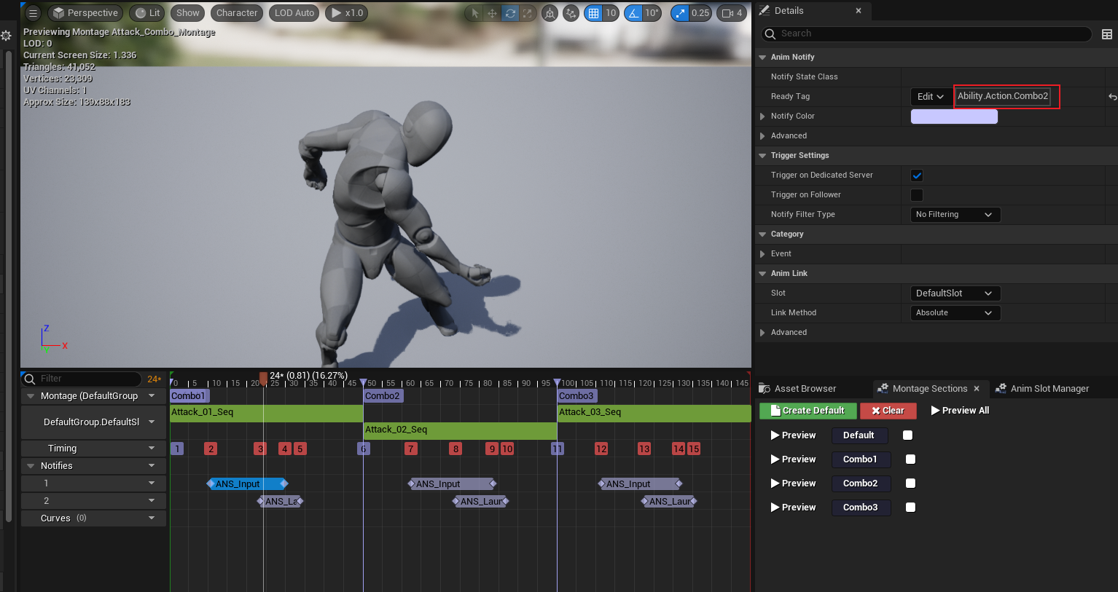Activate the select-objects cursor mode

pos(475,13)
